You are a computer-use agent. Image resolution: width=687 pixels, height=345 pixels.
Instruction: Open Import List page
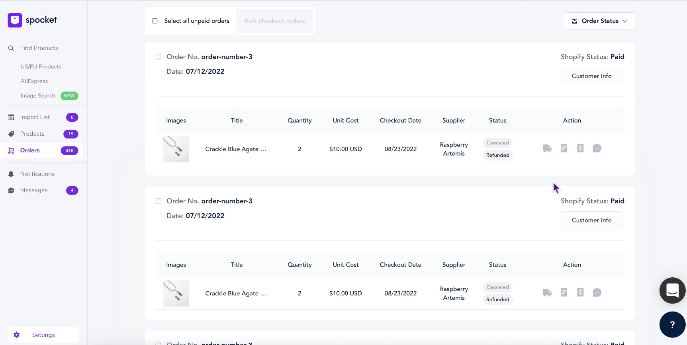click(35, 117)
